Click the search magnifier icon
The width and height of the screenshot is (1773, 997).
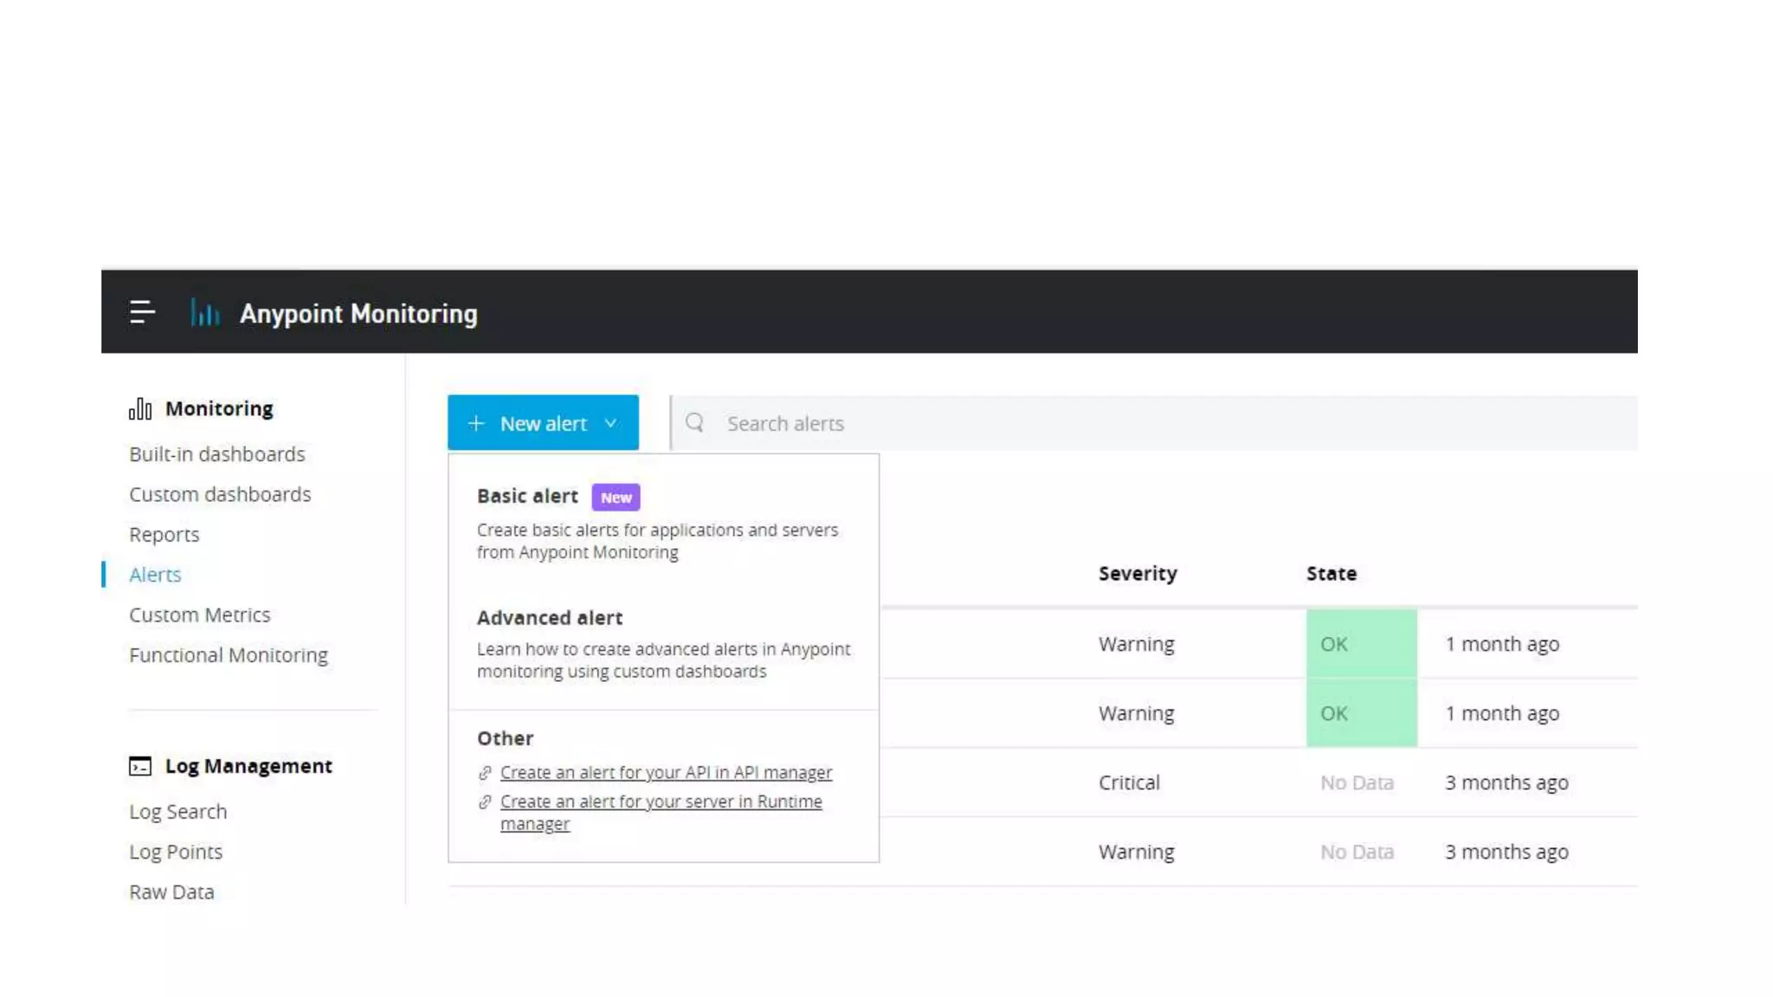pyautogui.click(x=694, y=422)
